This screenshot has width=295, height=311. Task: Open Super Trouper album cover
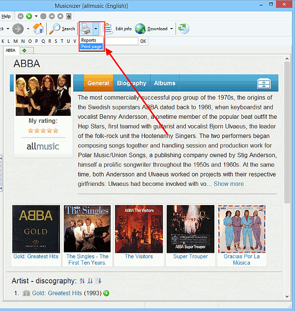point(190,229)
